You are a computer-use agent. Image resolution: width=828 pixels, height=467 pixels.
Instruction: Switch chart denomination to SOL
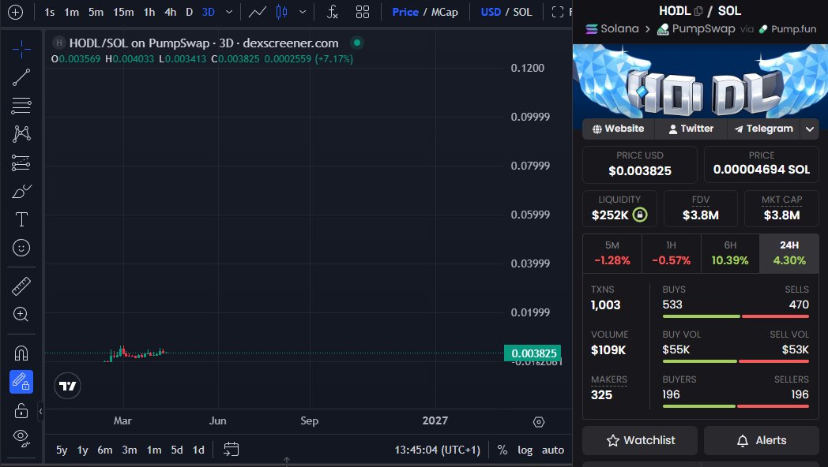(523, 12)
